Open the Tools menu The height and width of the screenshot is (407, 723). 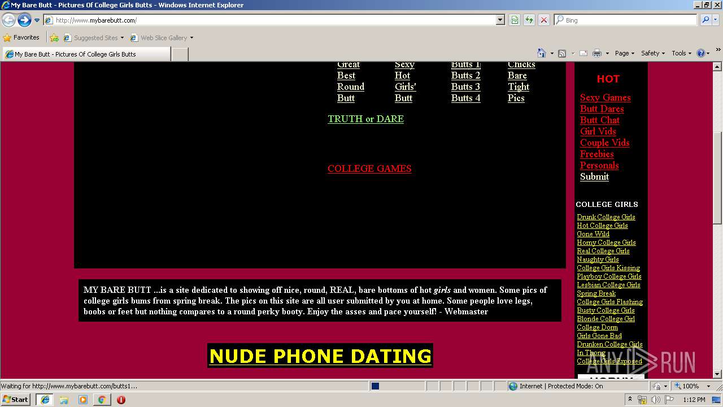(681, 53)
